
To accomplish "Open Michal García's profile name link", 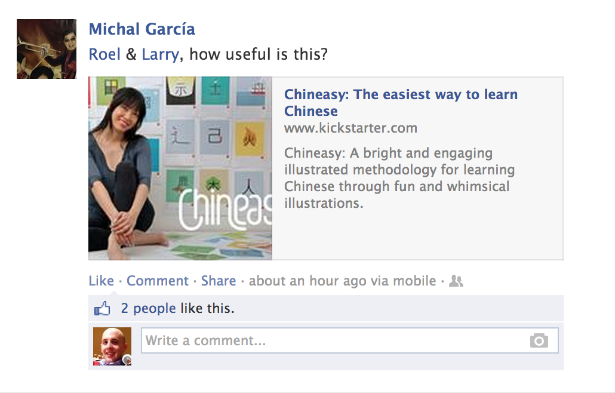I will point(142,29).
